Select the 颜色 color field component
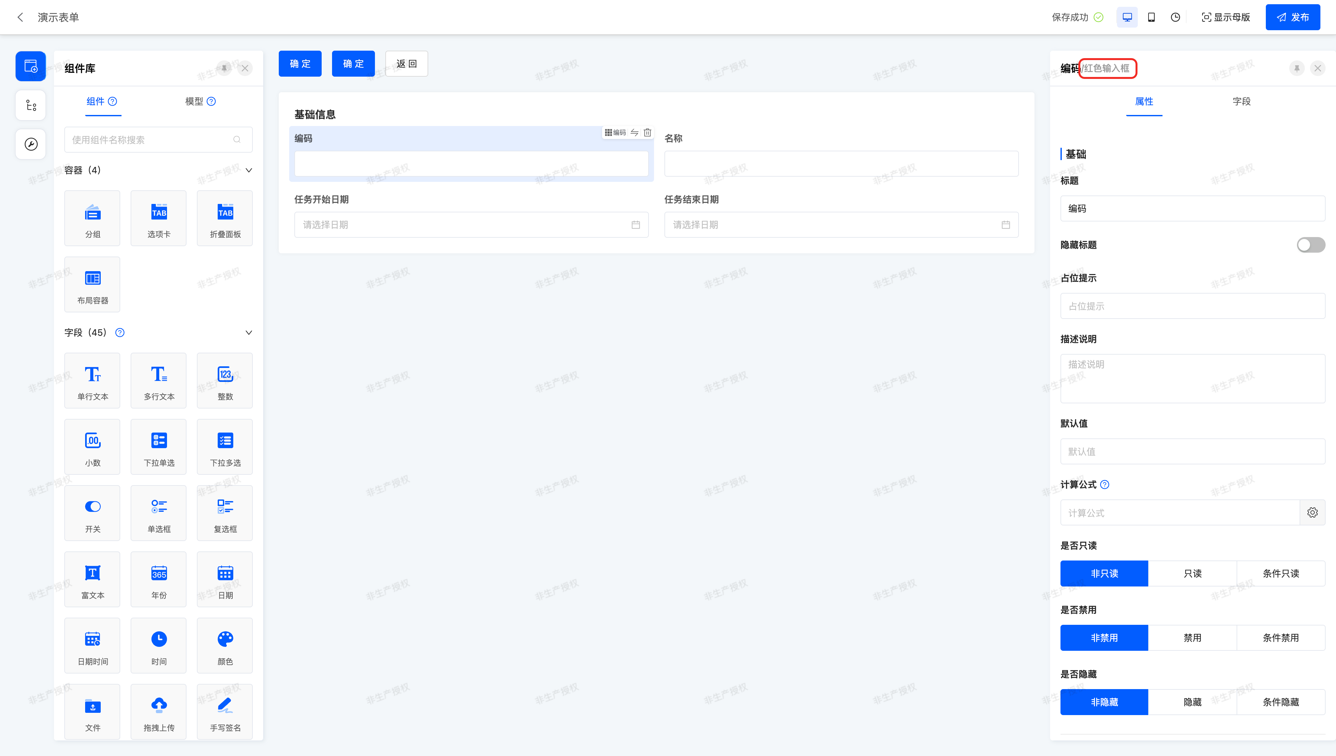1336x756 pixels. [225, 645]
